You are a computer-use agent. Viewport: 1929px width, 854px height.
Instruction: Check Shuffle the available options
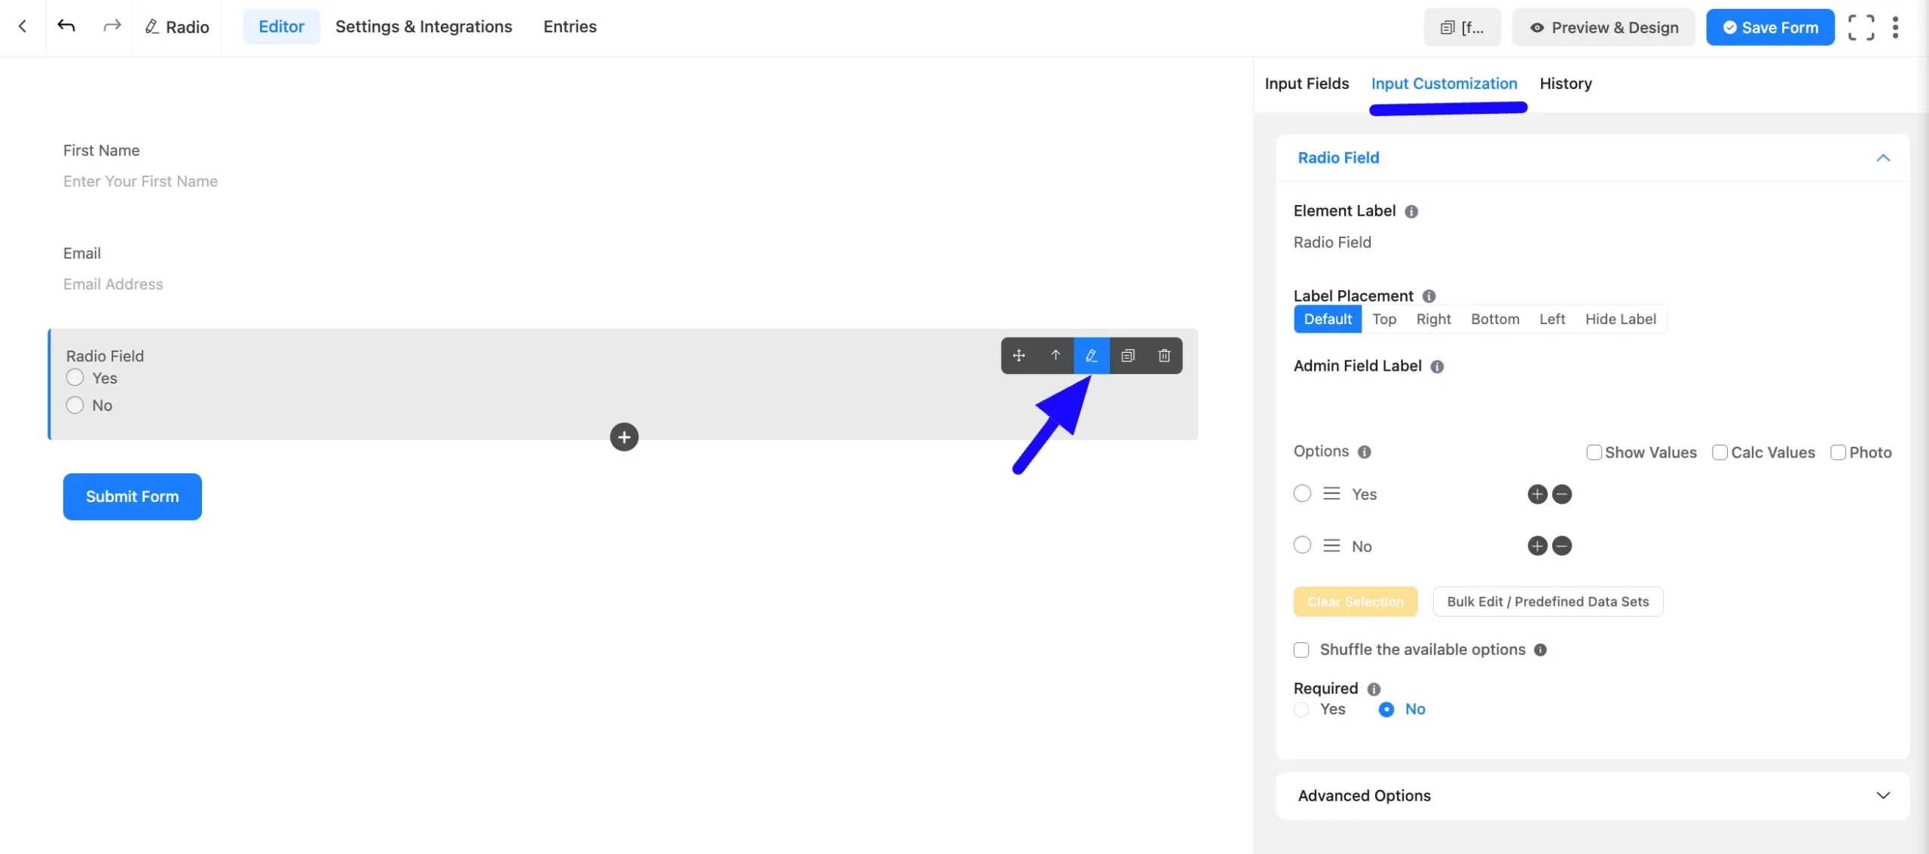point(1301,650)
